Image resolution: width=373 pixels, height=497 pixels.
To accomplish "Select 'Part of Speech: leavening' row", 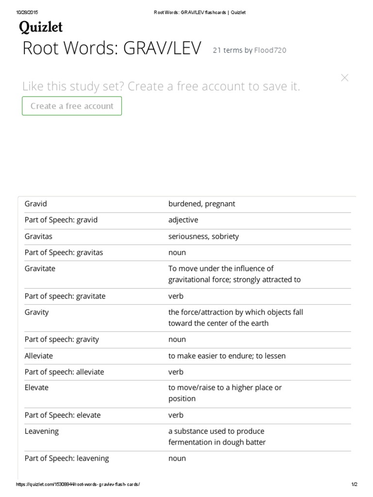I will click(67, 458).
